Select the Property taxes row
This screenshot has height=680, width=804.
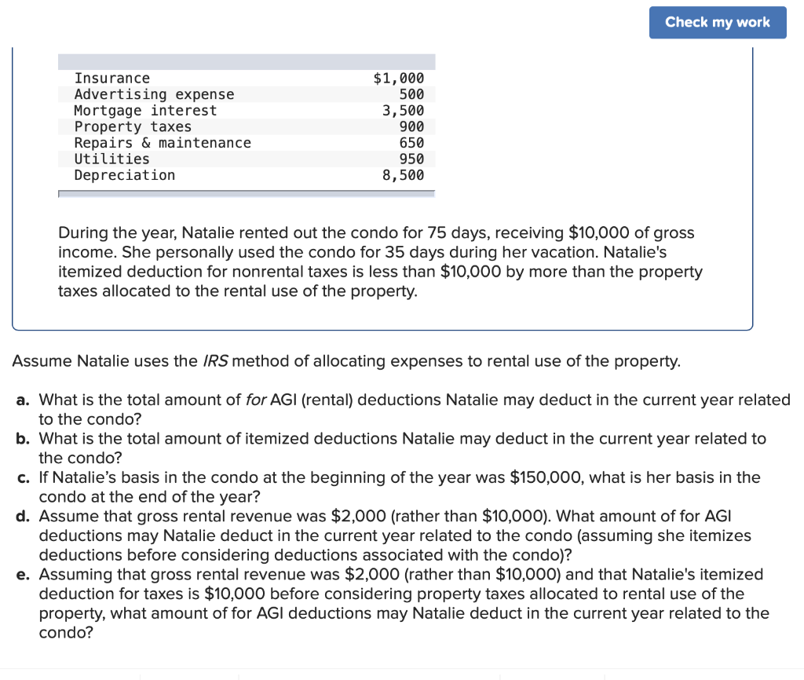click(236, 126)
